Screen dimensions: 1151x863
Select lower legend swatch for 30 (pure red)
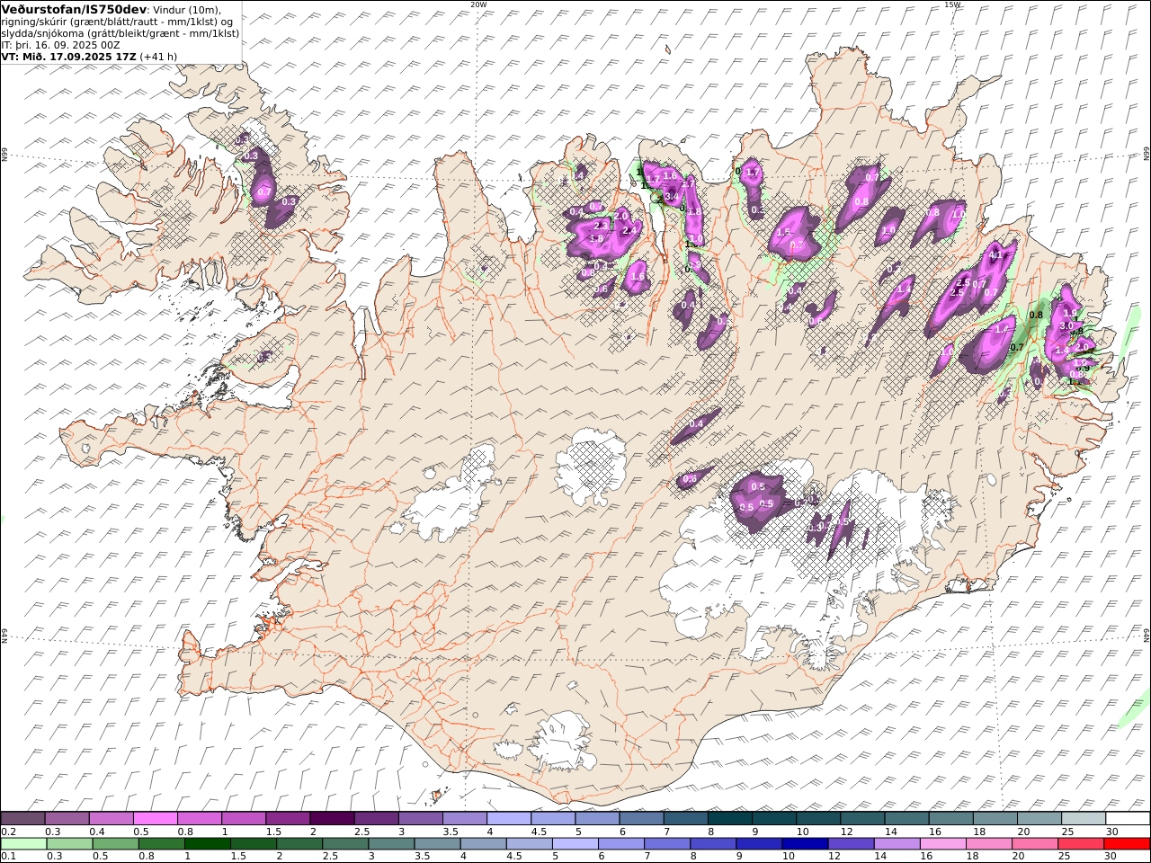pyautogui.click(x=1127, y=843)
